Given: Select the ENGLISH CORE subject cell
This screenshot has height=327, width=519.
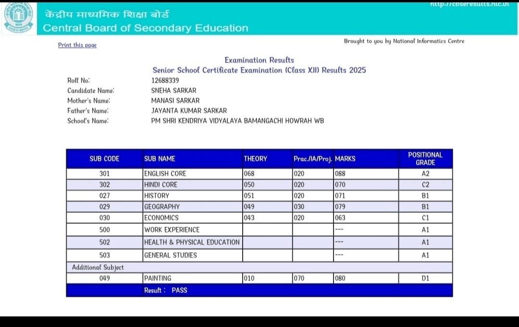Looking at the screenshot, I should pyautogui.click(x=165, y=173).
